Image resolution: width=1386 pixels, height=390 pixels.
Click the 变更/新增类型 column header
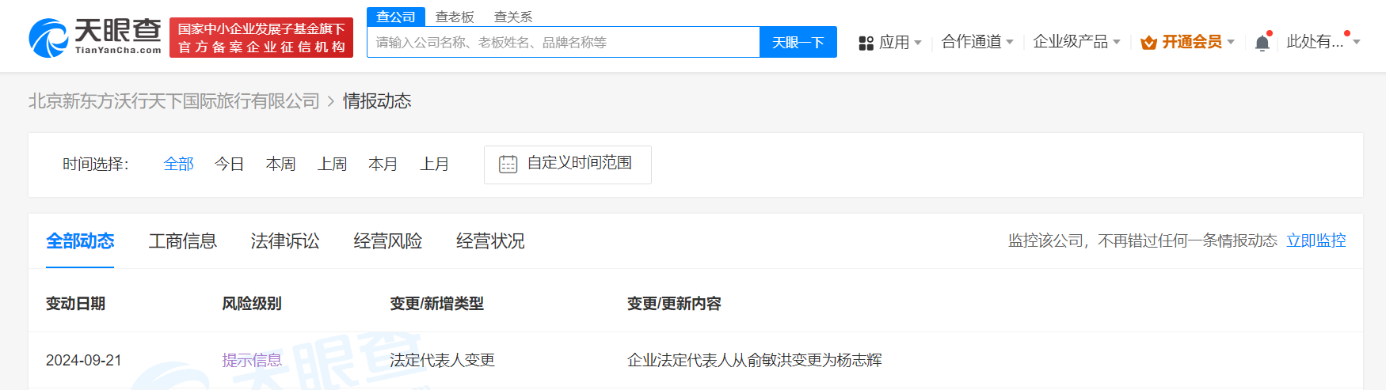(436, 304)
